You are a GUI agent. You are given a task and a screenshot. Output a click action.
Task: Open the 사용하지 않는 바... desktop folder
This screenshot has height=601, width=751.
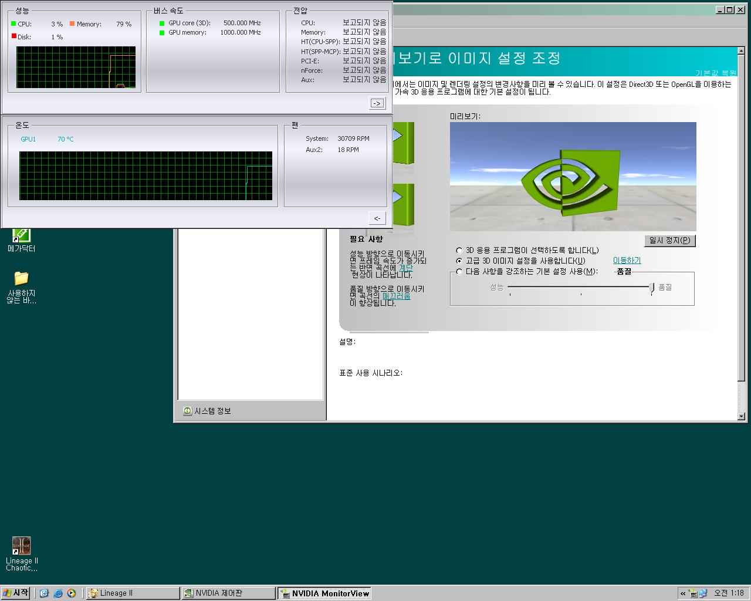tap(22, 278)
